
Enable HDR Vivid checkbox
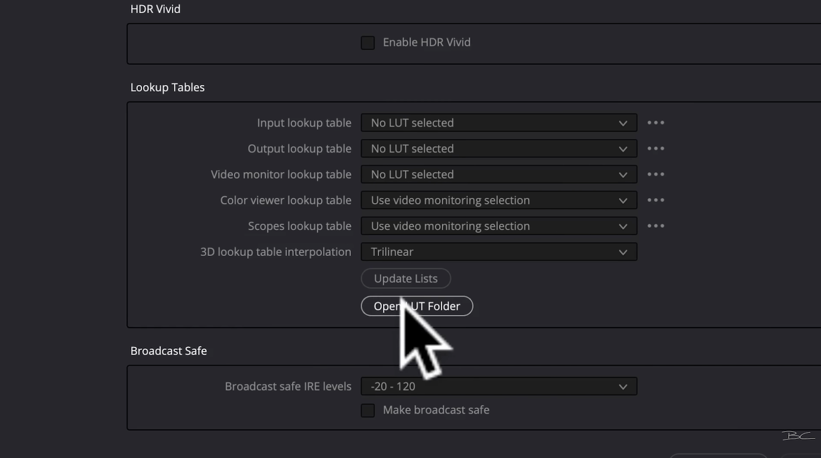pyautogui.click(x=368, y=42)
